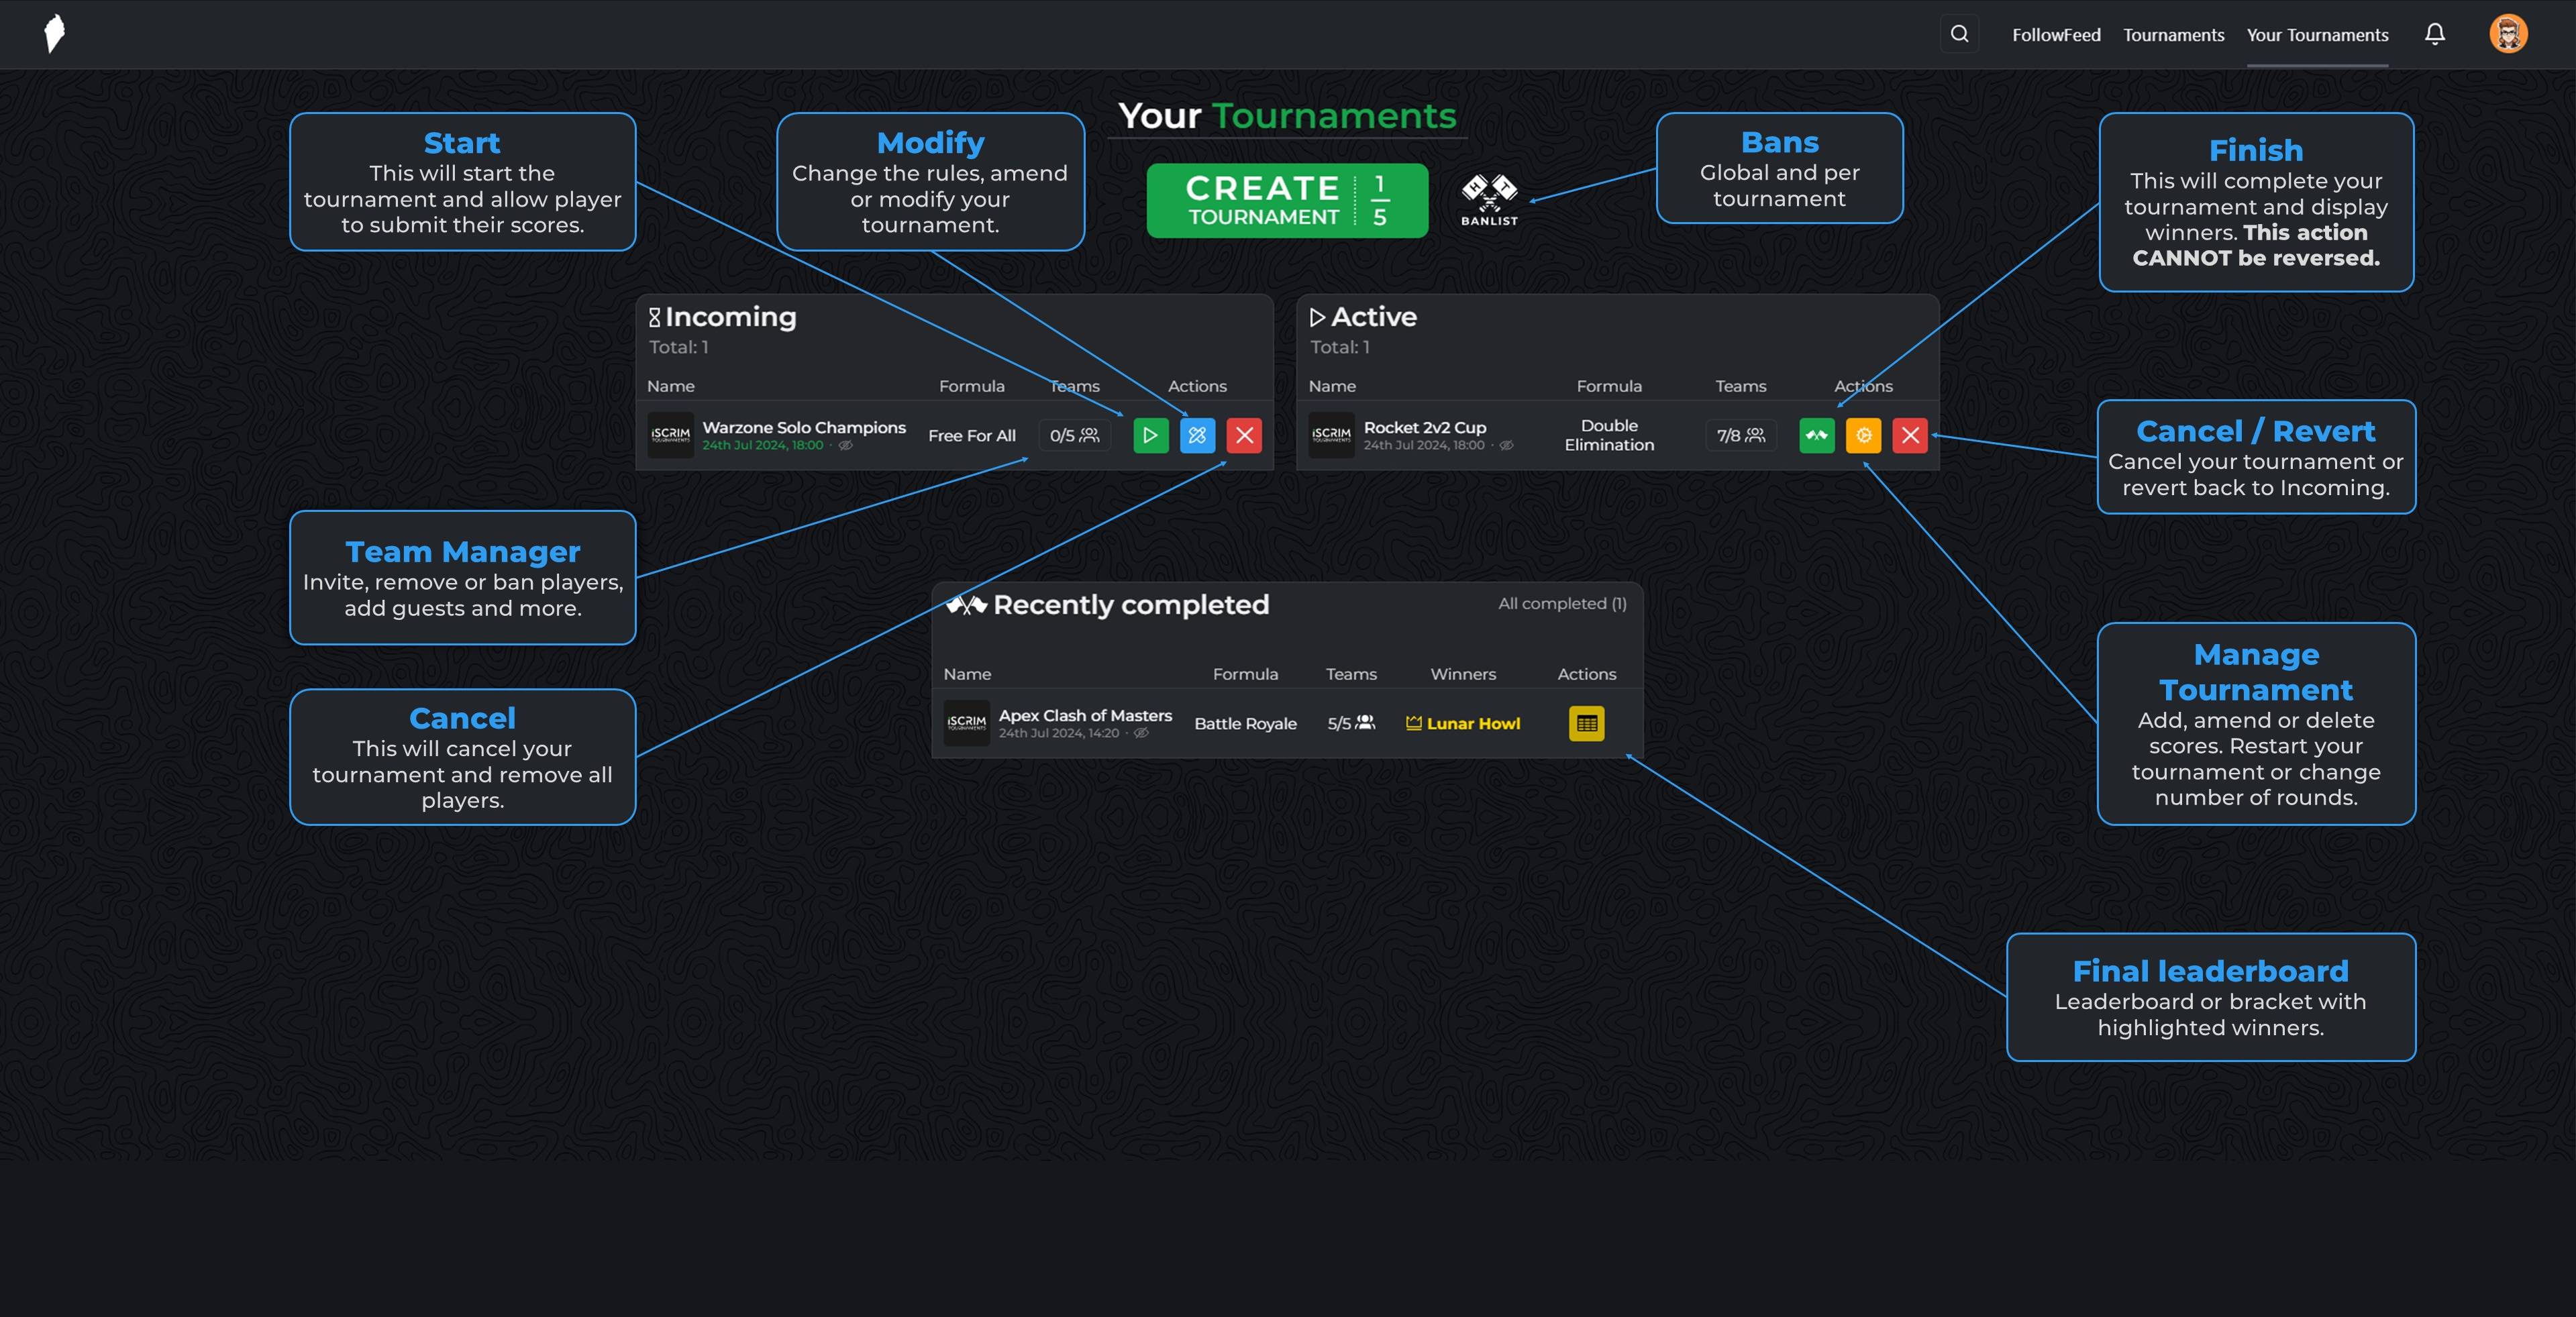Screen dimensions: 2576x1317
Task: Open the notifications bell
Action: pyautogui.click(x=2434, y=34)
